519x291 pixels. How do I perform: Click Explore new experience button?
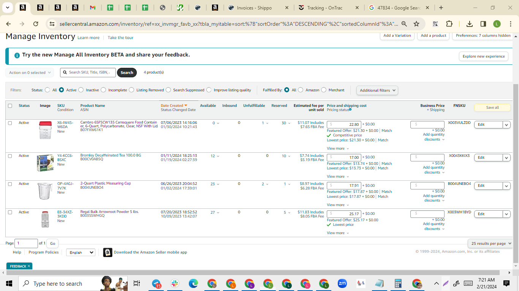pos(484,56)
